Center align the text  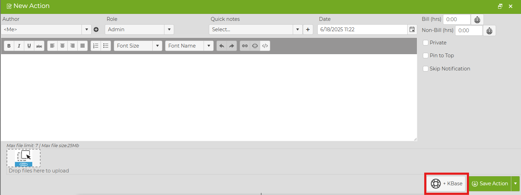pos(62,46)
